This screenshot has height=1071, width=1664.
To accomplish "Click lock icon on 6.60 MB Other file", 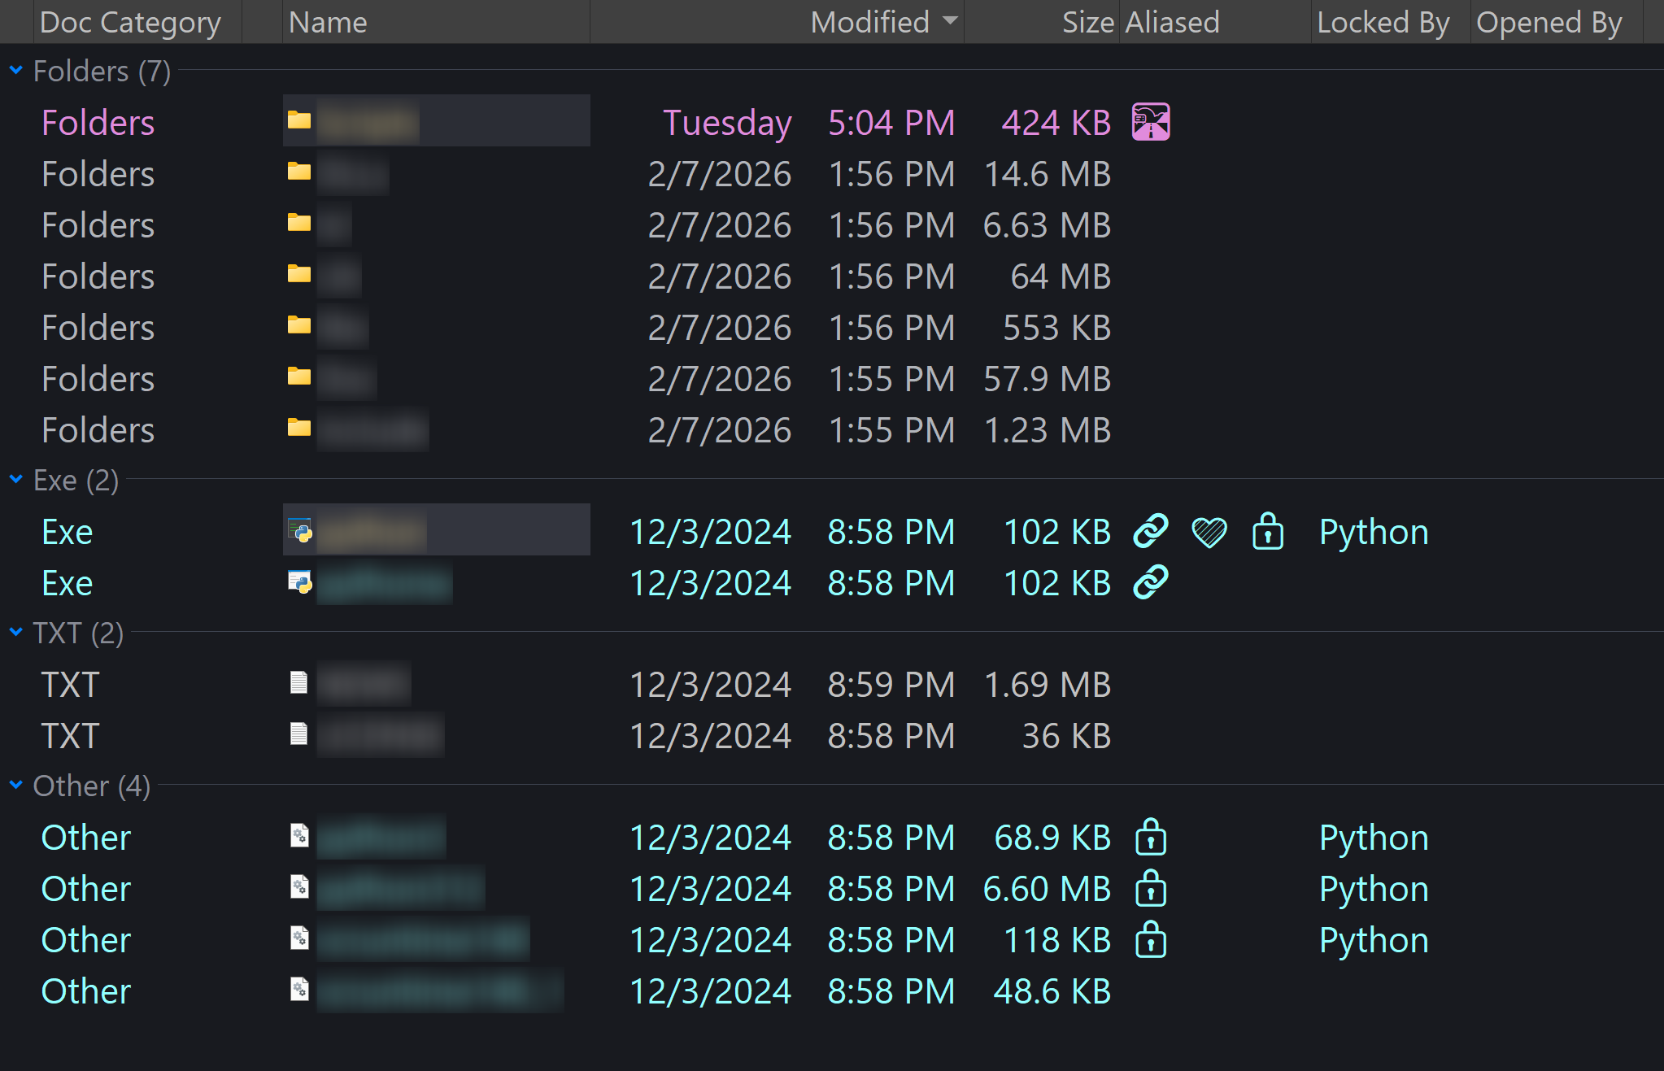I will (x=1151, y=888).
